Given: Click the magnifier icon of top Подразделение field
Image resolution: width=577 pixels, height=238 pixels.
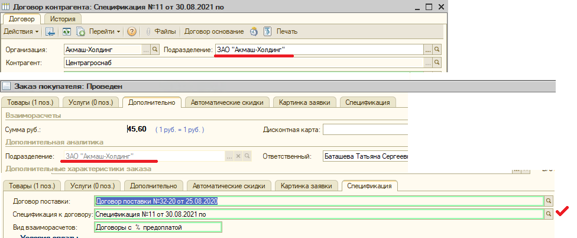Looking at the screenshot, I should click(x=437, y=49).
